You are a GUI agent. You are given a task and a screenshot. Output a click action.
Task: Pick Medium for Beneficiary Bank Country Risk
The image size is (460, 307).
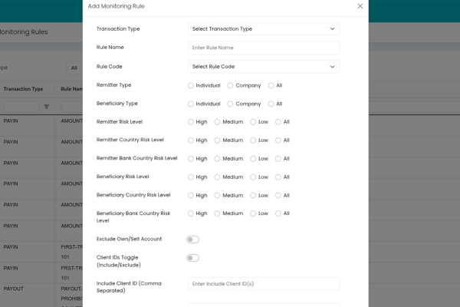(218, 213)
